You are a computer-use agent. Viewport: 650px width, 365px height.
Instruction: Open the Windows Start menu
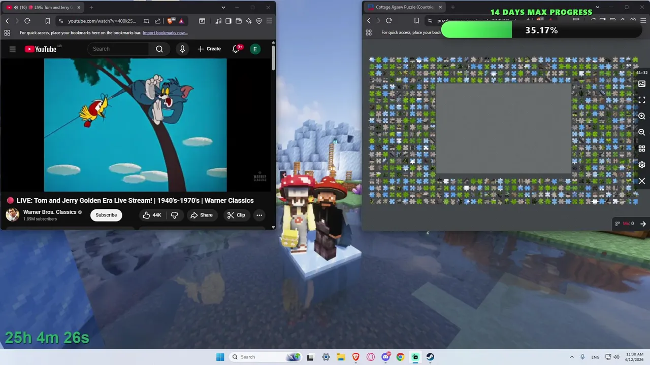coord(220,357)
